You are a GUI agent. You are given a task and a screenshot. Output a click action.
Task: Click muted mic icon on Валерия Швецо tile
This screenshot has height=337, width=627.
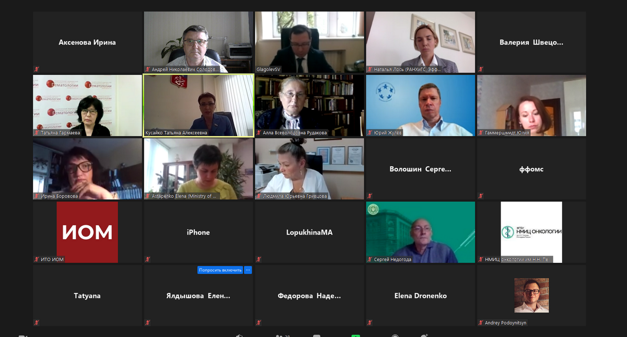click(x=481, y=69)
